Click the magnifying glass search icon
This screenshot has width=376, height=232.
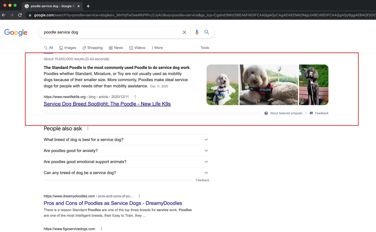tap(207, 32)
